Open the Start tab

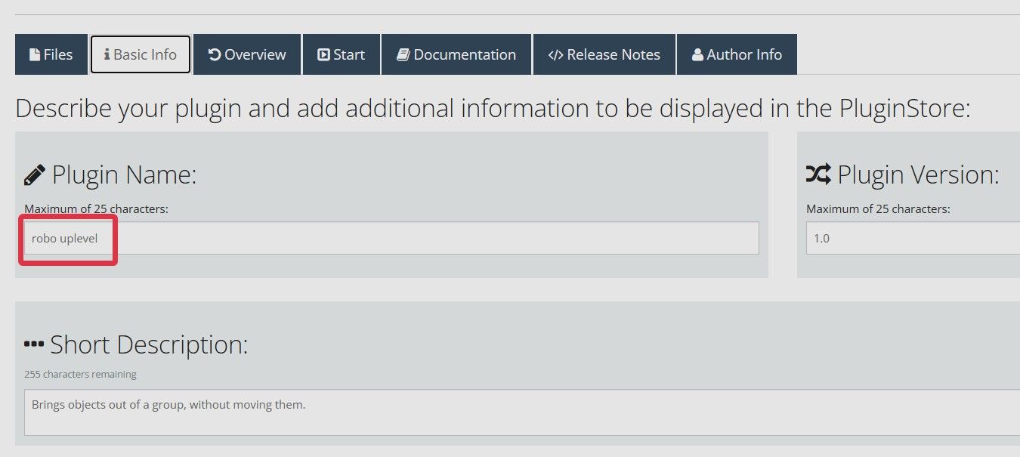(x=342, y=54)
